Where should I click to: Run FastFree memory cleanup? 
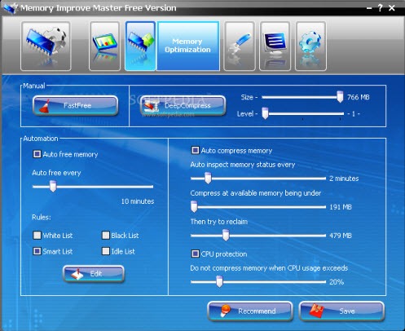(75, 105)
